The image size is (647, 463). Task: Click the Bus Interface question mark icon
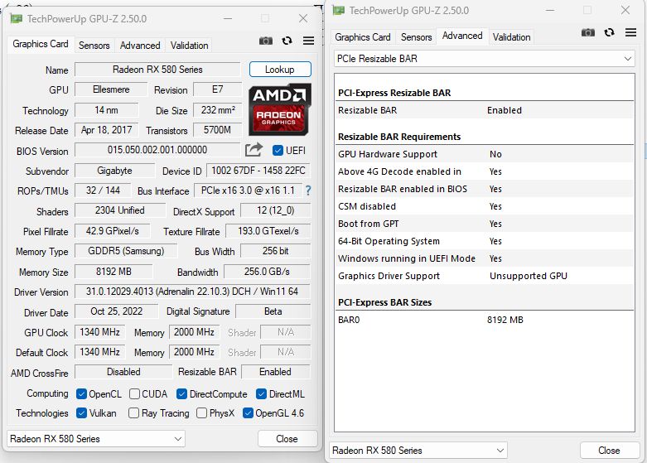(308, 191)
